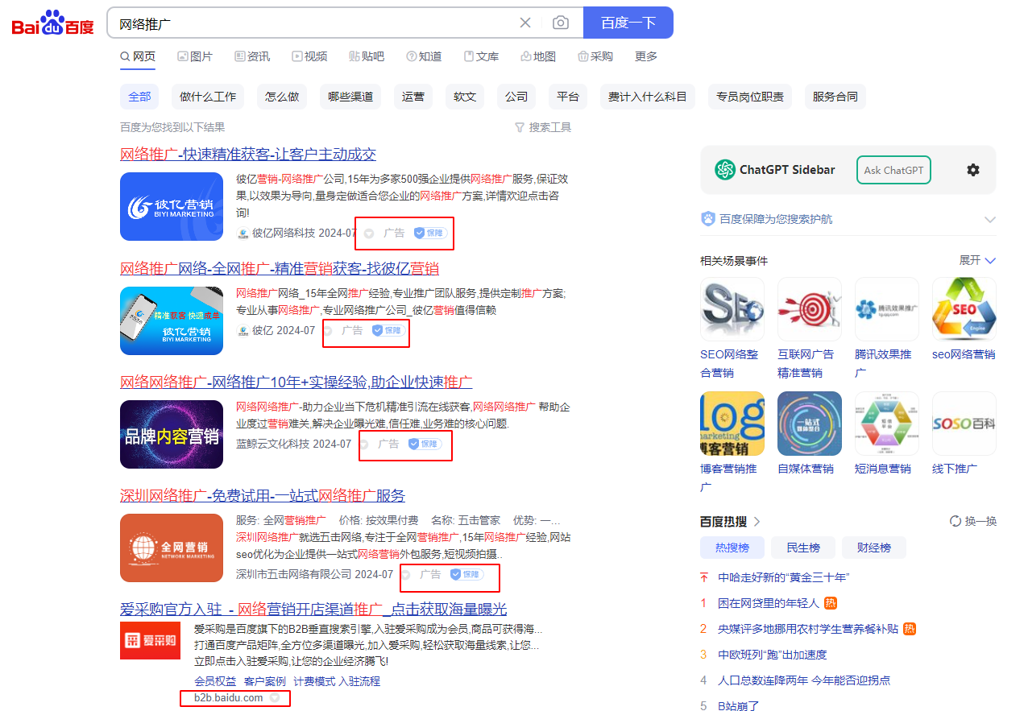The width and height of the screenshot is (1024, 711).
Task: Switch to 财经榜 tab
Action: [x=874, y=548]
